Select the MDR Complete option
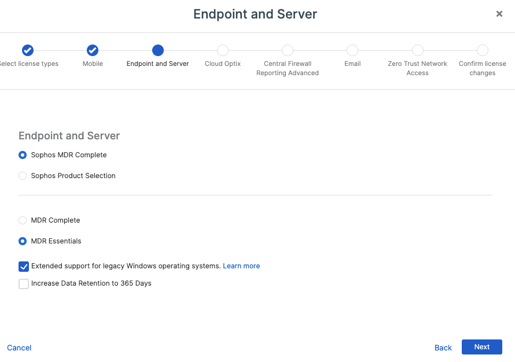Screen dimensions: 515x362 pos(22,220)
